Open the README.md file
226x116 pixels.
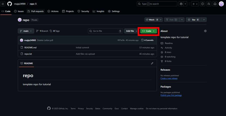coord(30,47)
